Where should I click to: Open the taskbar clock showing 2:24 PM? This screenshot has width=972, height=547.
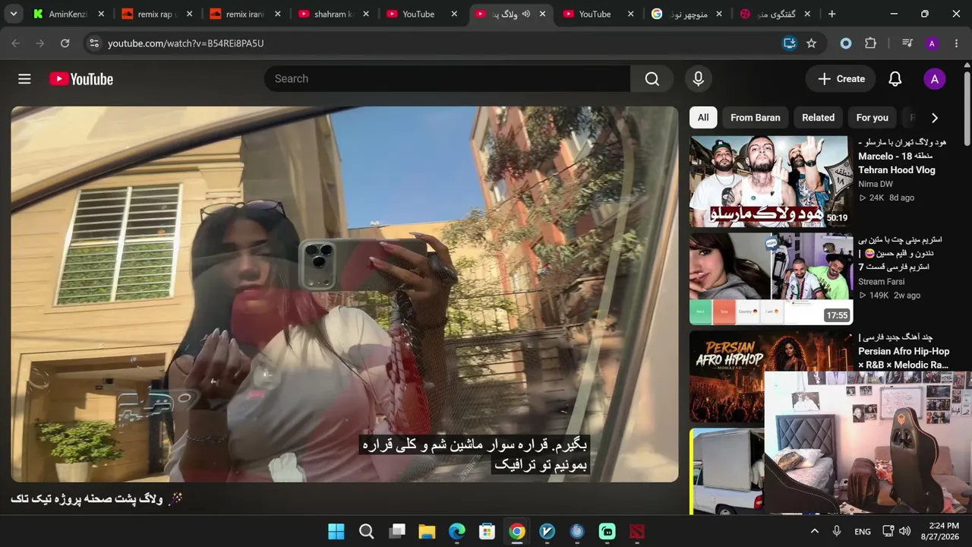940,531
